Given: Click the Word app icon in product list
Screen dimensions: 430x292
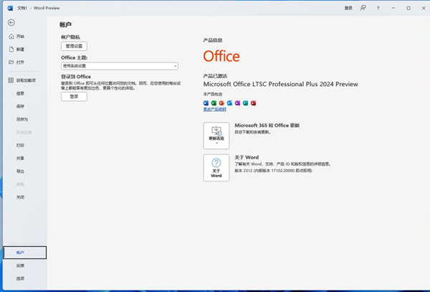Looking at the screenshot, I should tap(206, 103).
